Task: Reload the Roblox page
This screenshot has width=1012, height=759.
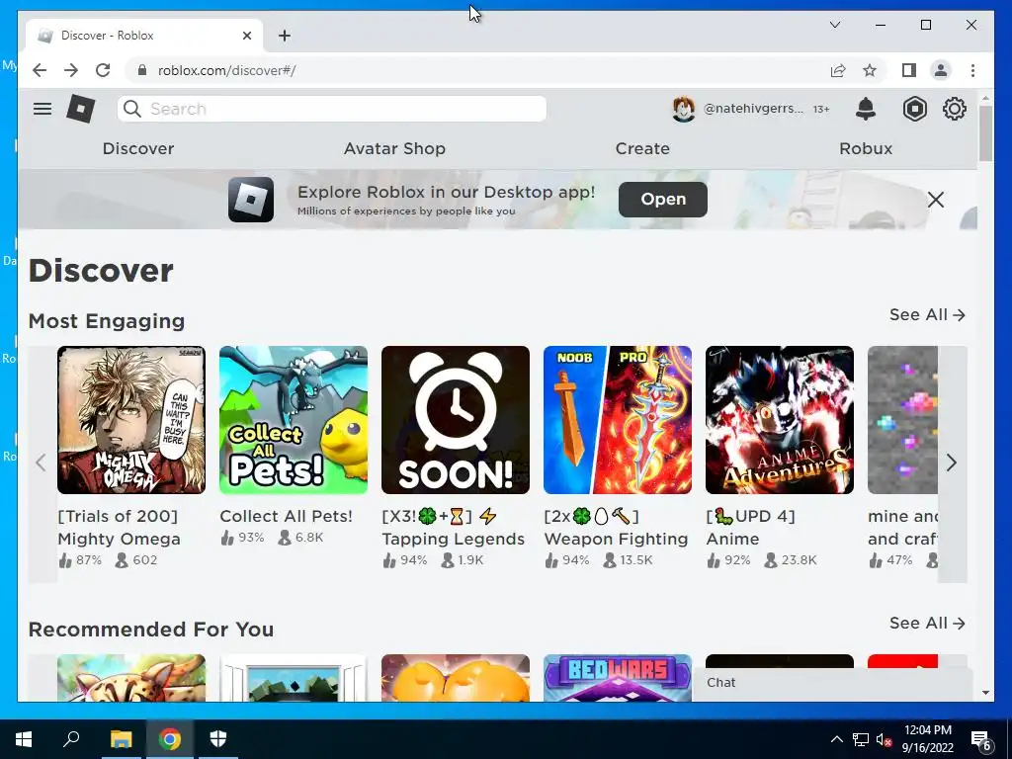Action: click(103, 70)
